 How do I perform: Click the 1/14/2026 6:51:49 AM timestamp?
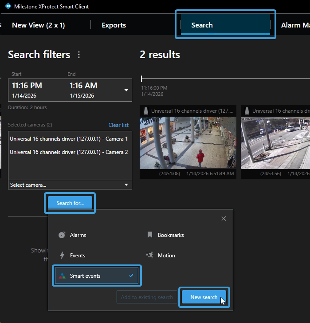coord(210,173)
